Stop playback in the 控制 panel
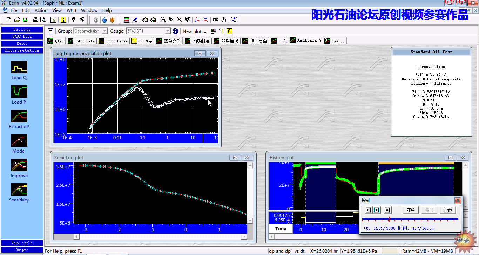The width and height of the screenshot is (479, 255). 377,210
